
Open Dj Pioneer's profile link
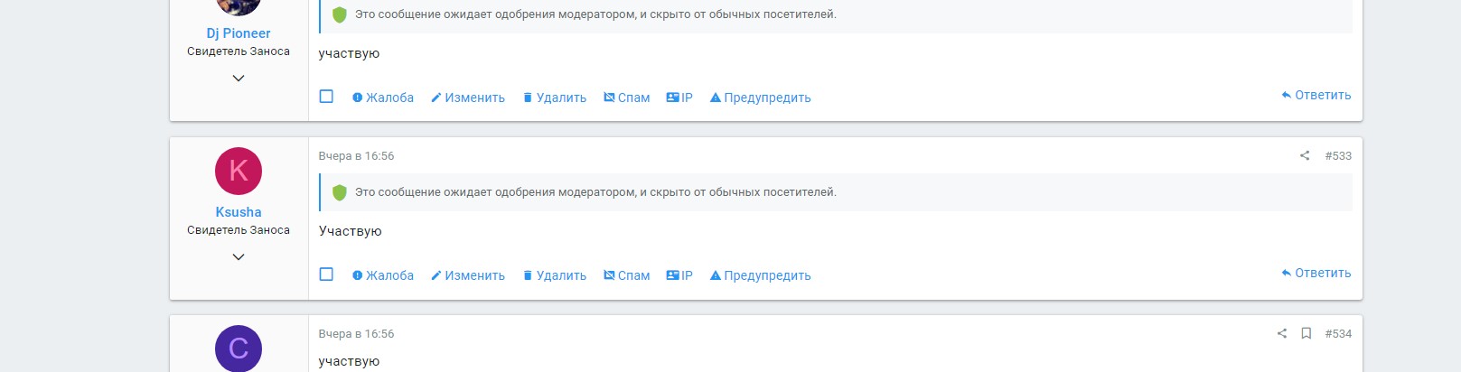[239, 33]
